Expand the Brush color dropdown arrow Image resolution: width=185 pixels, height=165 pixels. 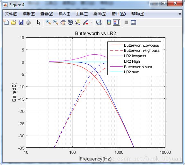pyautogui.click(x=91, y=22)
